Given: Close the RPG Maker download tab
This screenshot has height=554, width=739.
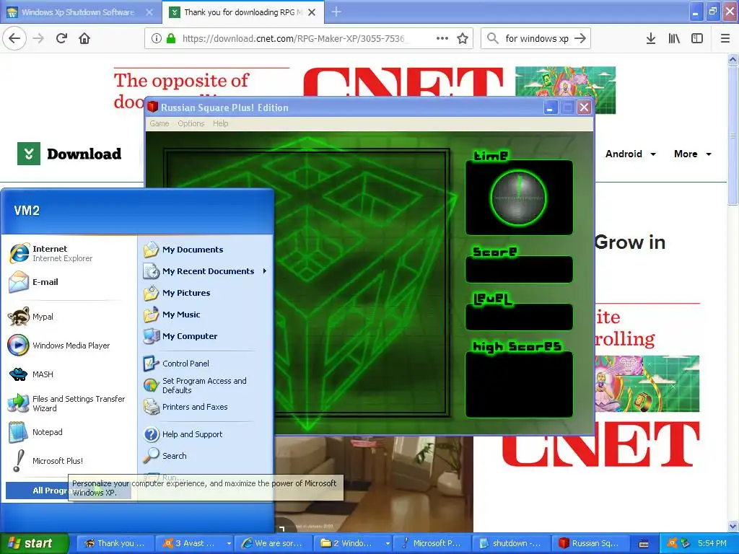Looking at the screenshot, I should pos(312,12).
